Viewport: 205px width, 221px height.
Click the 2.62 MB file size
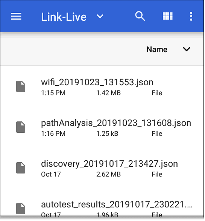pyautogui.click(x=108, y=174)
